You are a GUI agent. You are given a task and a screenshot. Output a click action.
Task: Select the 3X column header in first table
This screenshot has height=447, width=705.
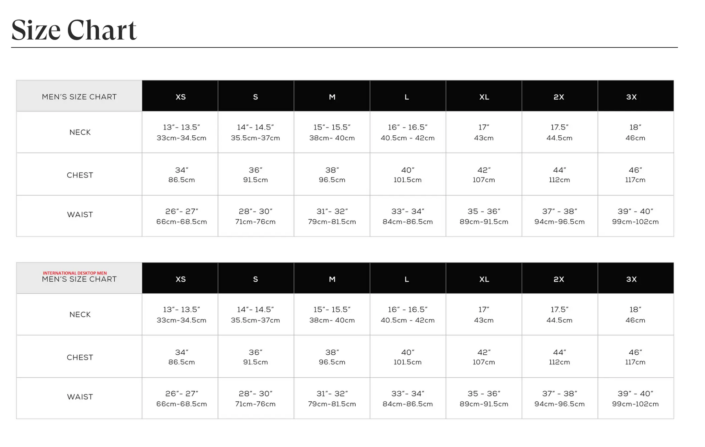pos(631,97)
